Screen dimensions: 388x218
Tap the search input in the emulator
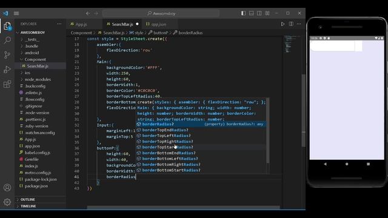[x=333, y=46]
